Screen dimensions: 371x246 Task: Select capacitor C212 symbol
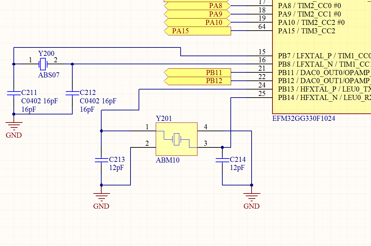(x=72, y=93)
